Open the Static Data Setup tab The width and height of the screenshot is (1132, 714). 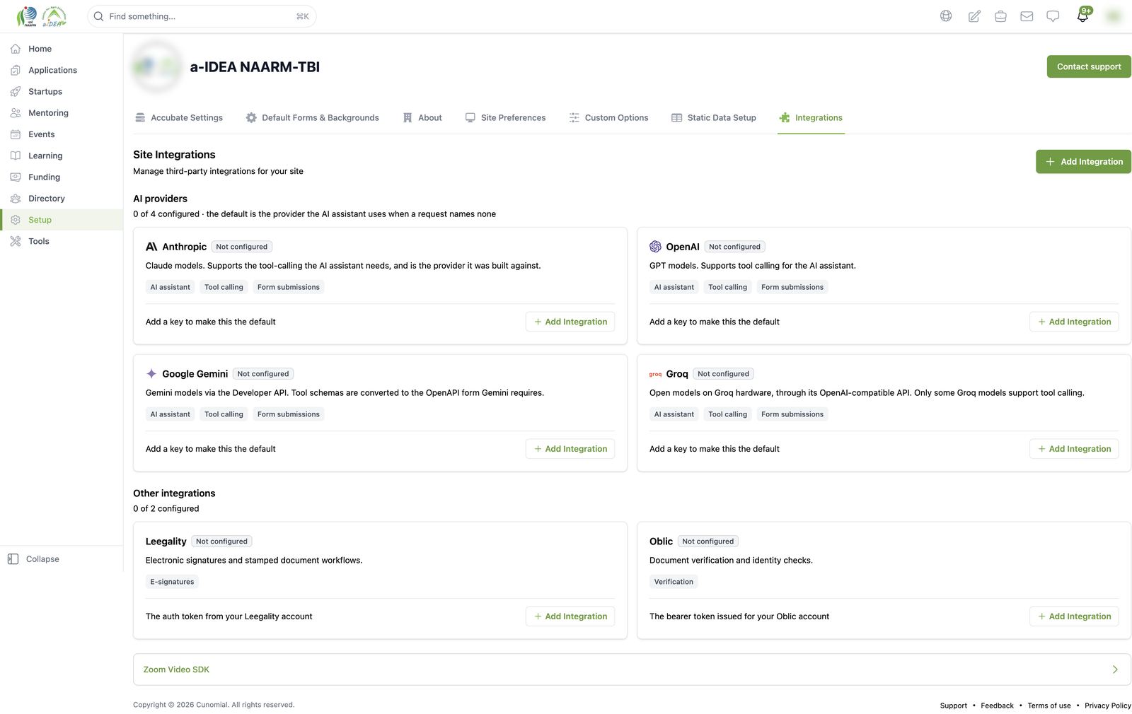click(x=714, y=118)
